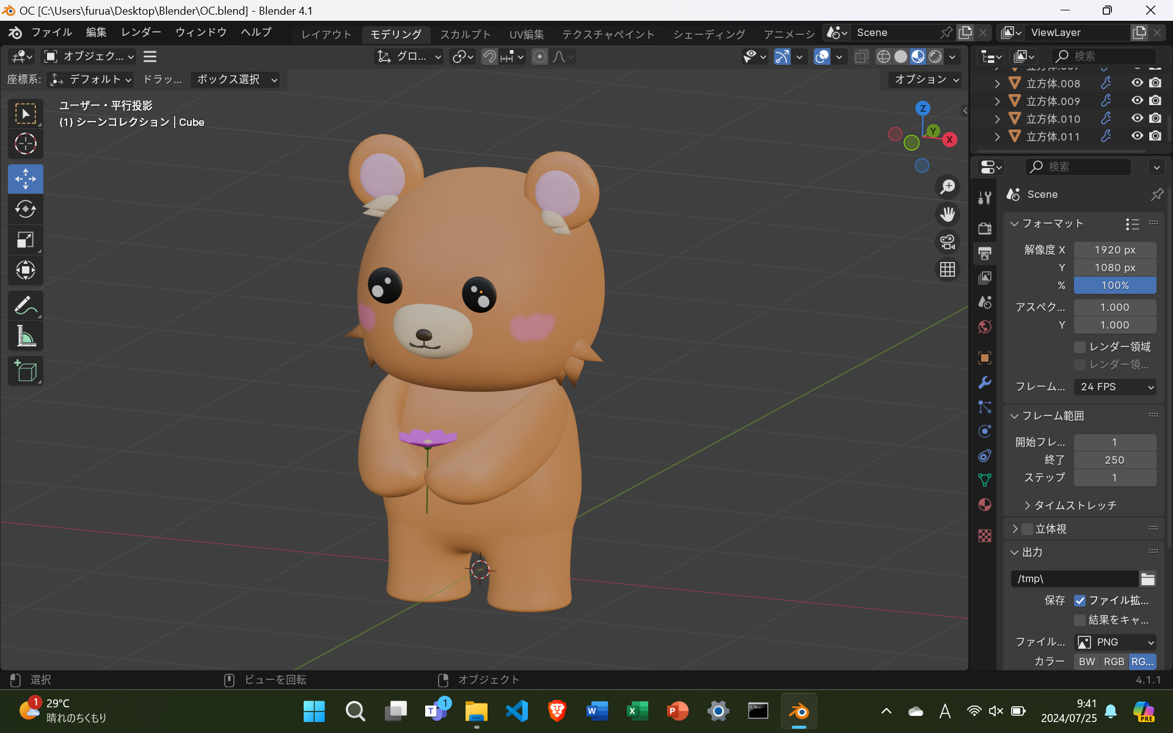Screen dimensions: 1173x733
Task: Select the Rotate tool in toolbar
Action: pyautogui.click(x=25, y=209)
